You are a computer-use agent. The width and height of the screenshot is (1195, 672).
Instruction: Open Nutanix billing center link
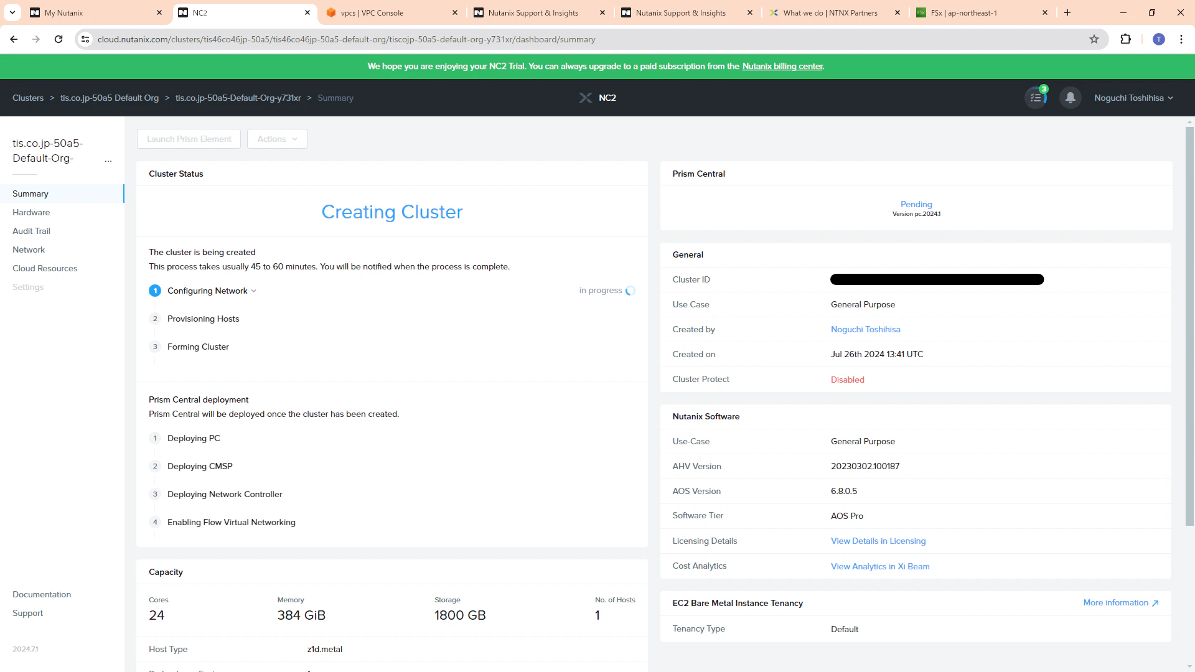tap(782, 66)
